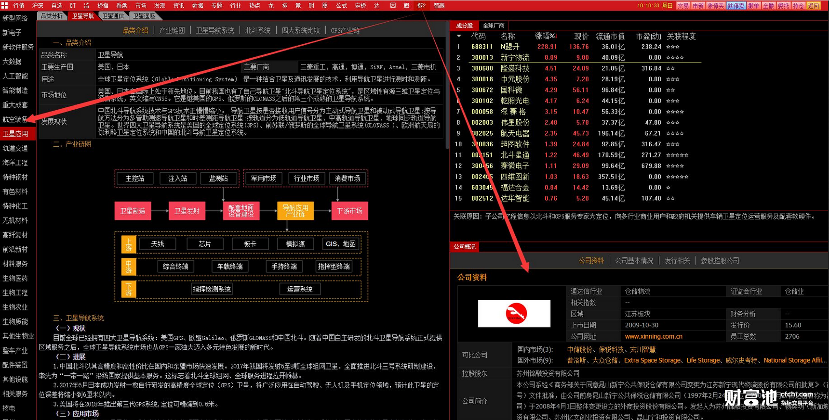Open the main grid menu icon

click(4, 5)
